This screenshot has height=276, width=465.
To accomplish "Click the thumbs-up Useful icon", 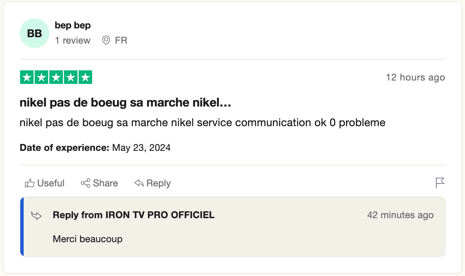I will click(29, 183).
